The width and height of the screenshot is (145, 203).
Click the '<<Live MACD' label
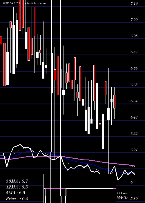[122, 195]
